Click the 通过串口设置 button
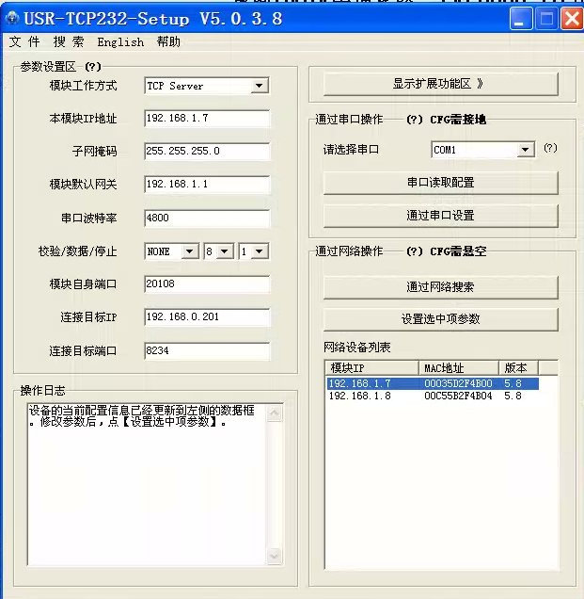 [440, 216]
